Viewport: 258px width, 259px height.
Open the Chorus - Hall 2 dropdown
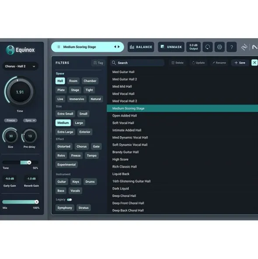pyautogui.click(x=20, y=66)
